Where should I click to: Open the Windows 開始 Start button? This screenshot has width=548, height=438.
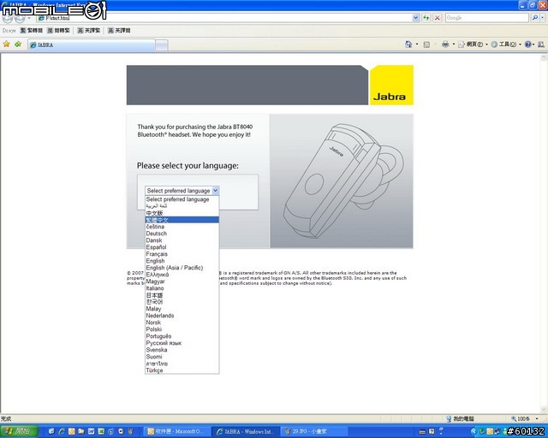point(19,431)
